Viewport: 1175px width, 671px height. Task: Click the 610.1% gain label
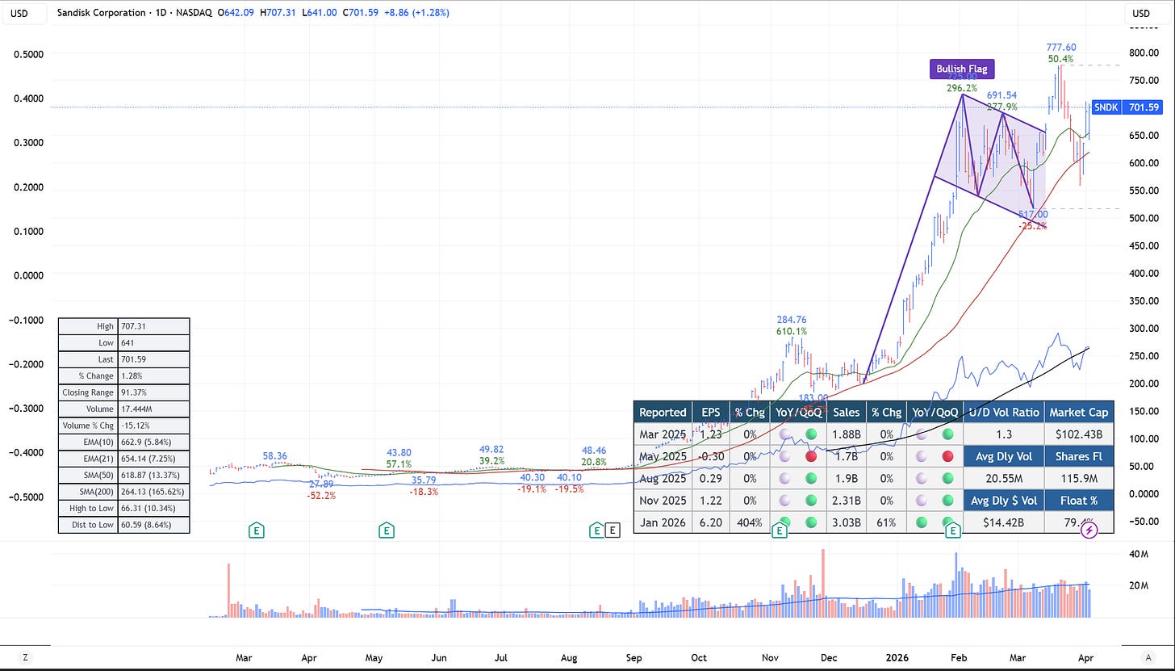click(x=792, y=331)
